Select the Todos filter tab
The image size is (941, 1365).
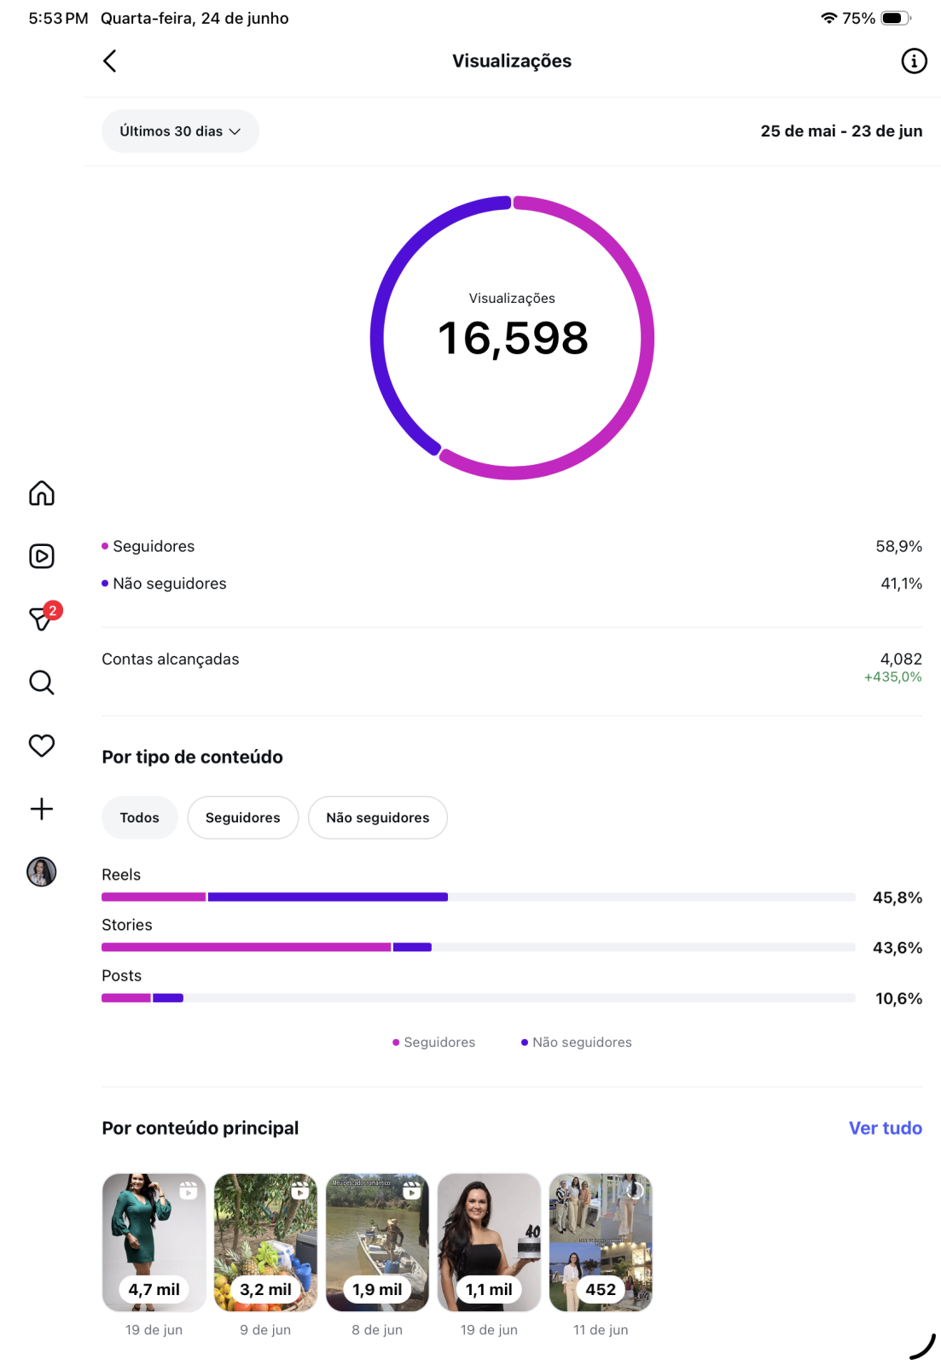[140, 817]
